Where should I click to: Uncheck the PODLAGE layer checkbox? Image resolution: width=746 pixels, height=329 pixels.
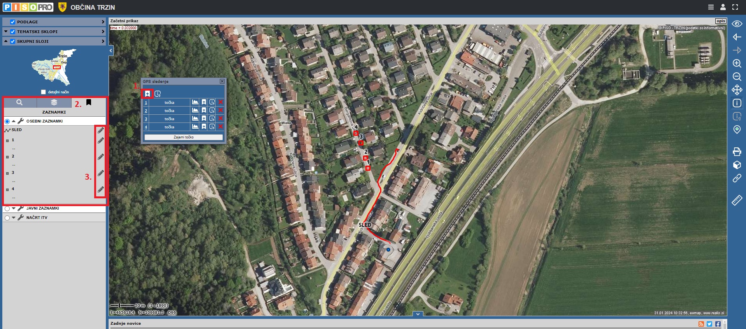(13, 22)
